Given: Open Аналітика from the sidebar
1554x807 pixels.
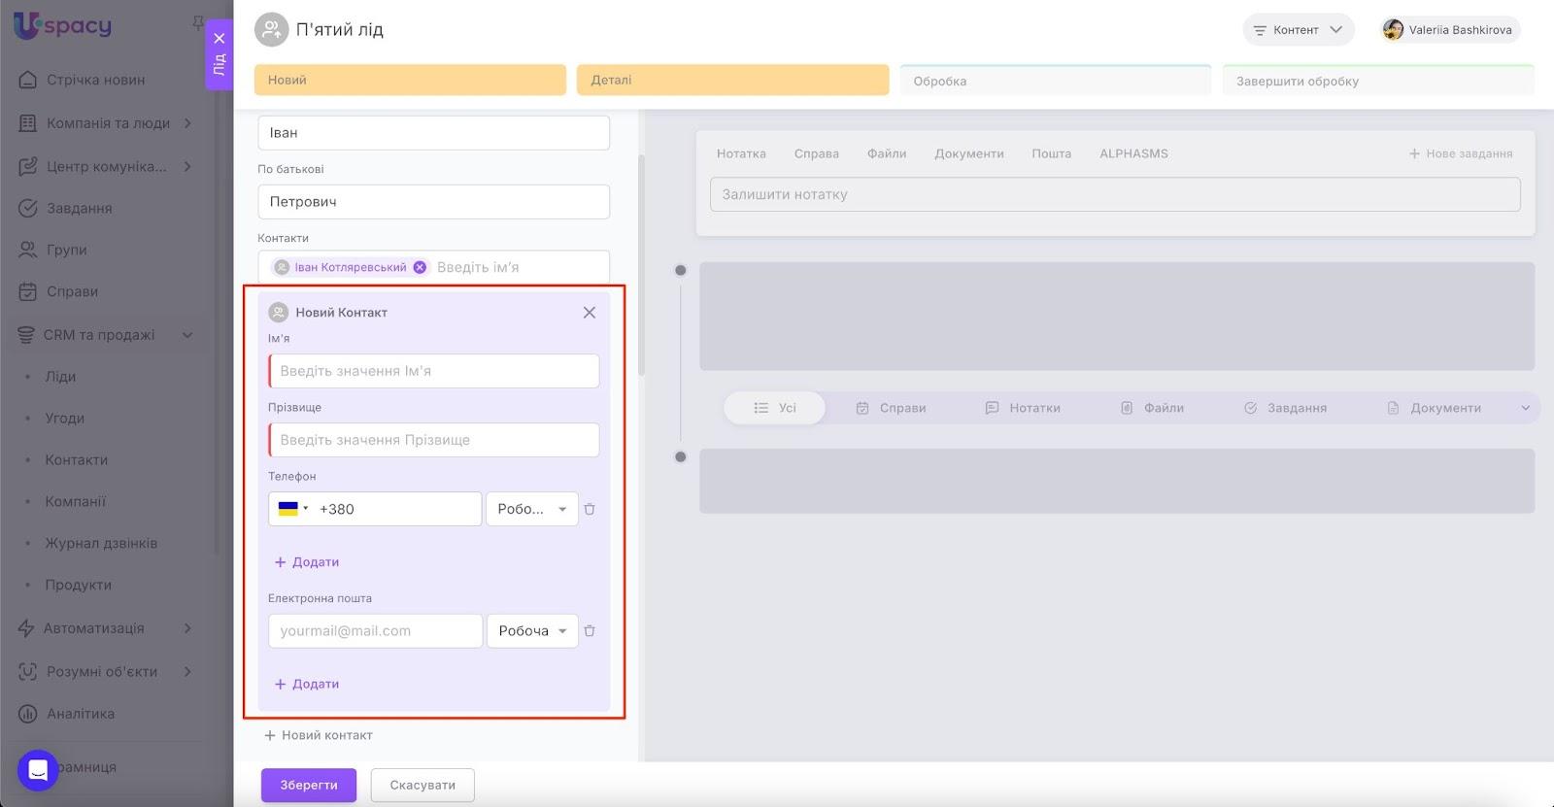Looking at the screenshot, I should (81, 714).
